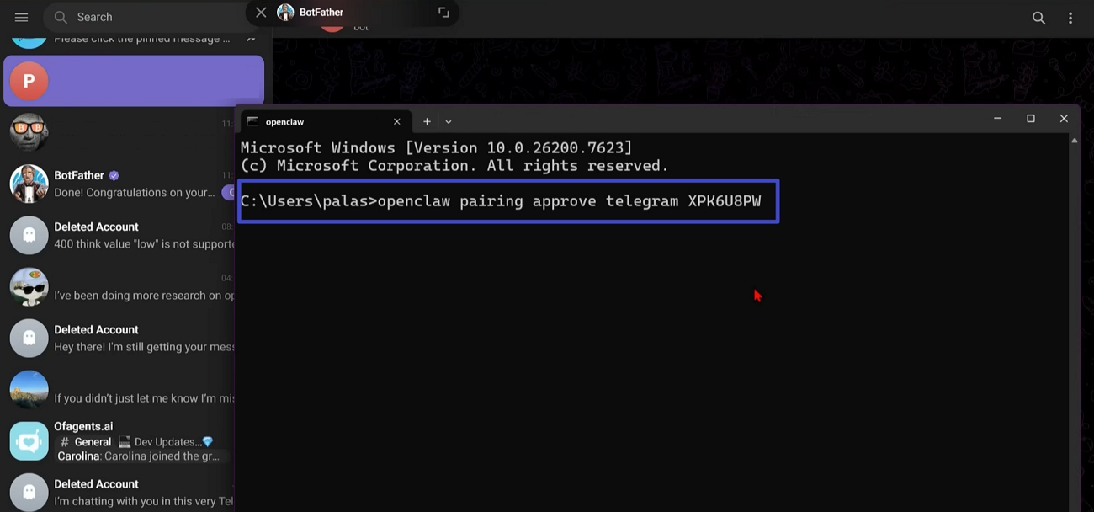Click BotFather verified badge icon
The width and height of the screenshot is (1094, 512).
(x=114, y=175)
